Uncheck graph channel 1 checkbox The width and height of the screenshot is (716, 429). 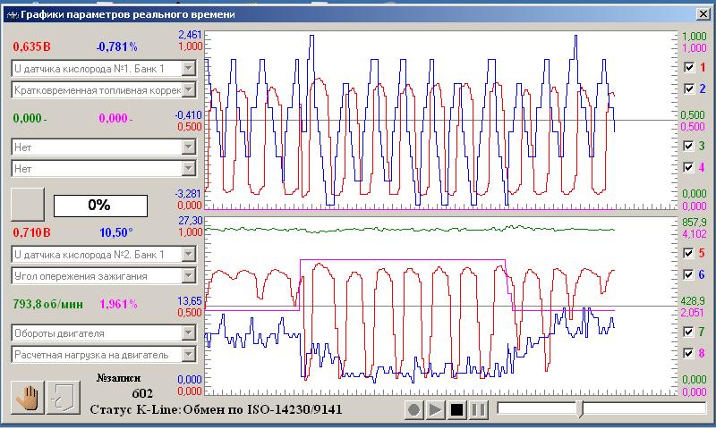tap(688, 67)
